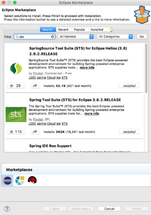Favorite Spring Tool Suite with 115 stars

pyautogui.click(x=16, y=131)
